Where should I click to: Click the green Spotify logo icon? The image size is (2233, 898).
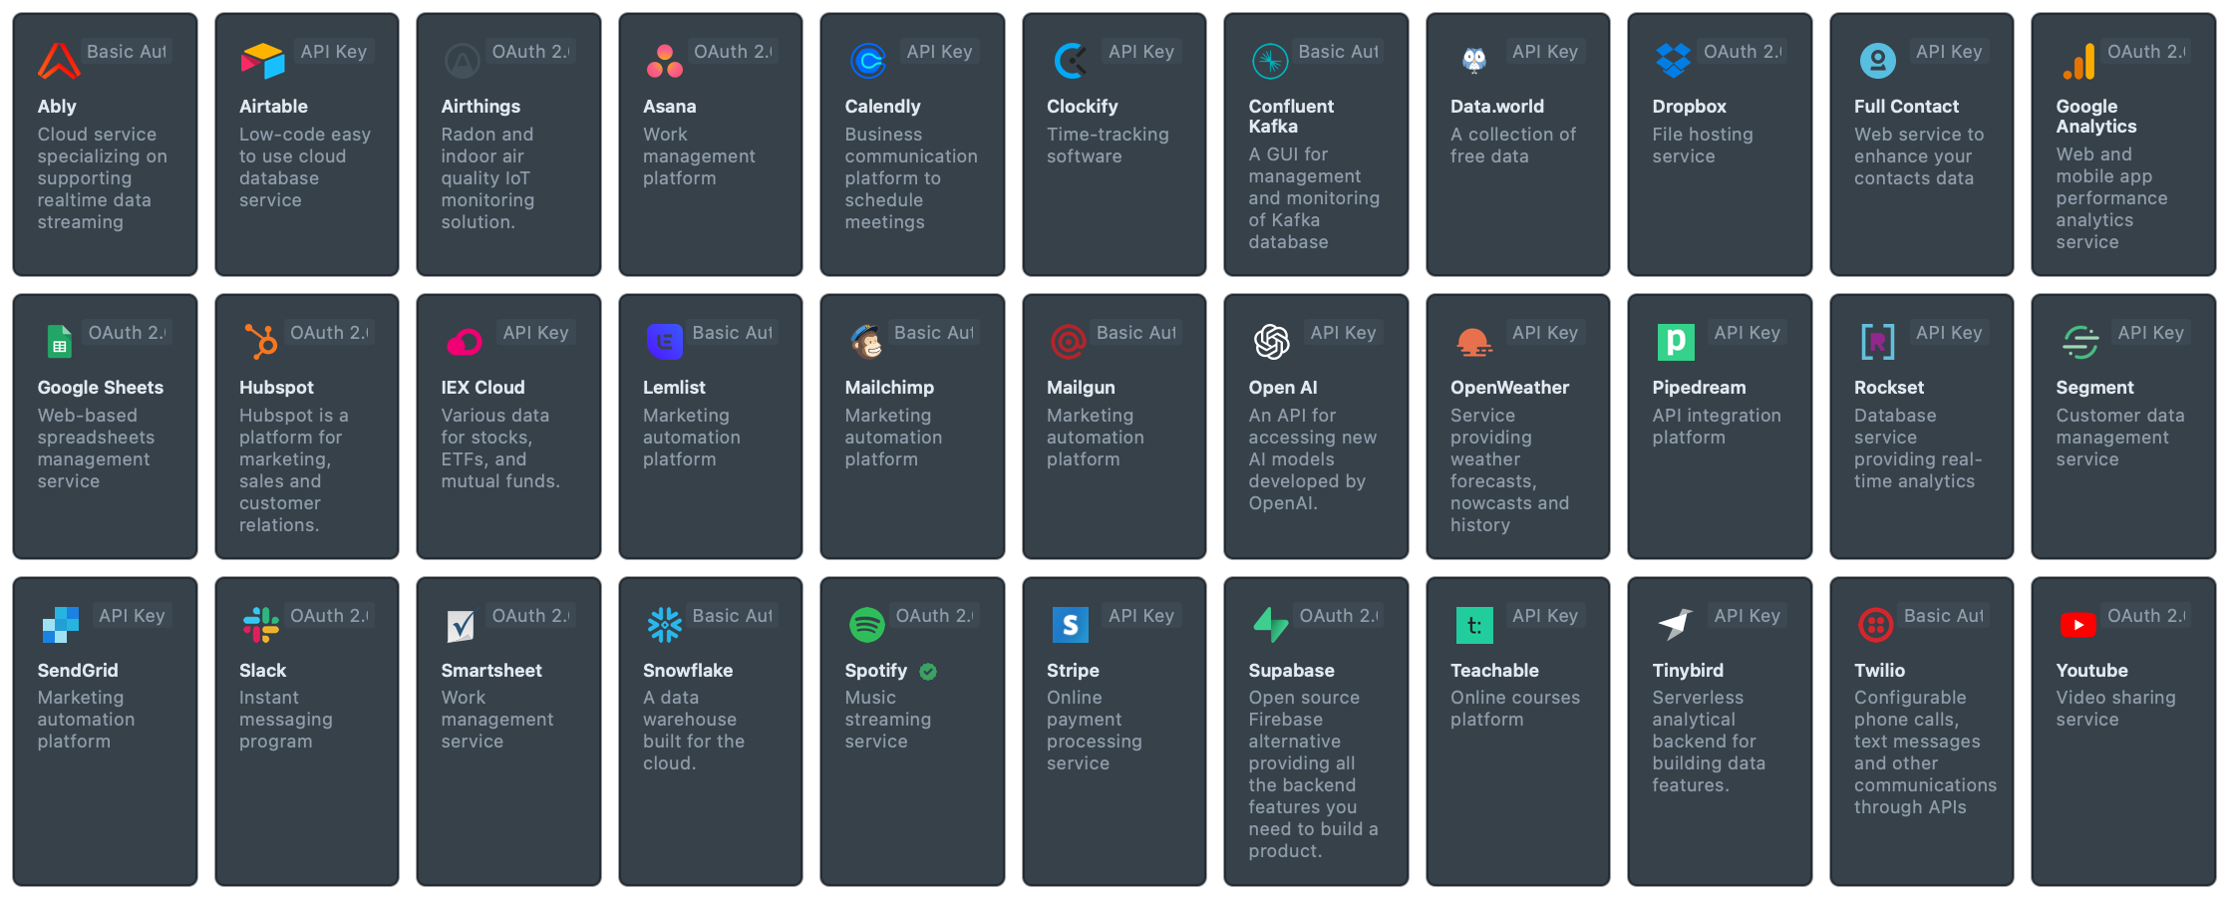867,625
